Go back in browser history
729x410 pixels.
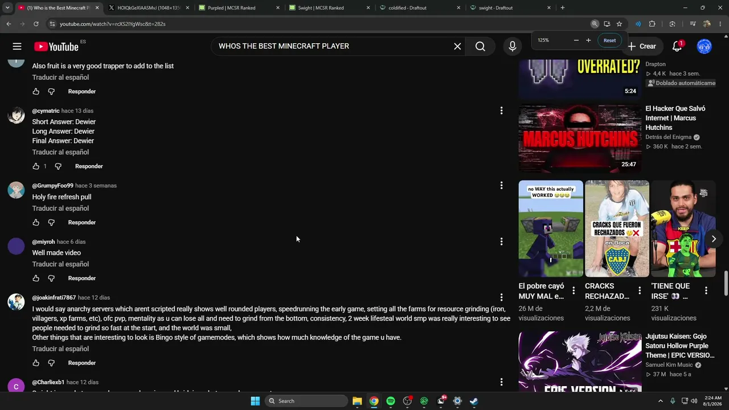9,24
